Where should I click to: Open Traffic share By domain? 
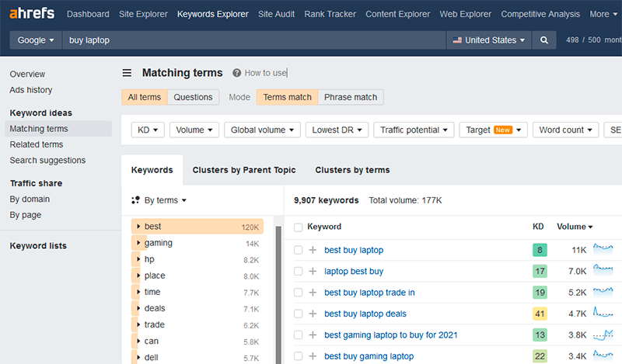coord(30,199)
